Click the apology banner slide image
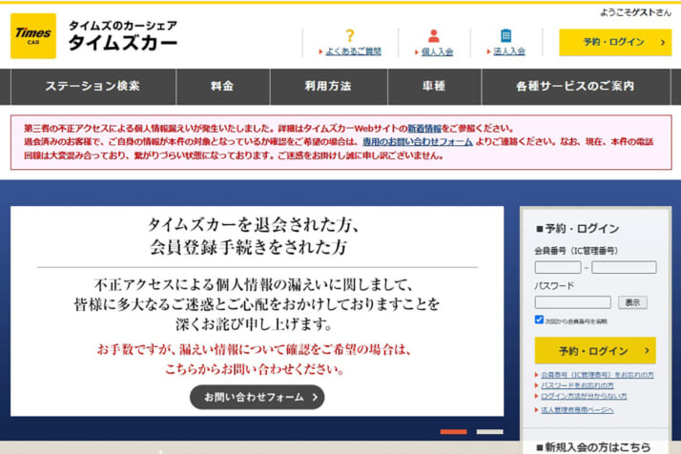This screenshot has width=681, height=454. coord(258,311)
